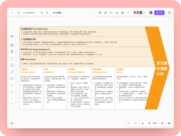Redo the last action
Viewport: 181px width, 136px height.
135,123
